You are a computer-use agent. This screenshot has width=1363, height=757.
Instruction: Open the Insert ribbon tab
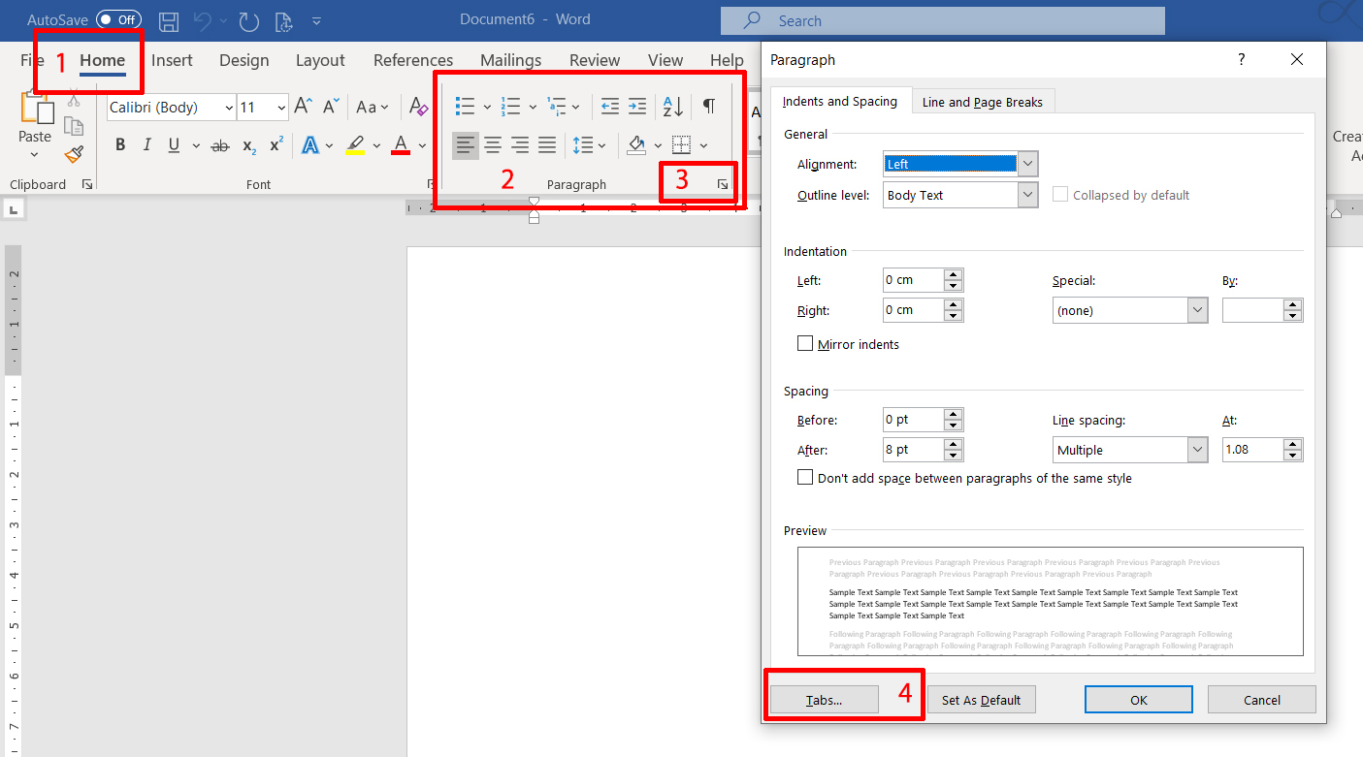coord(172,60)
